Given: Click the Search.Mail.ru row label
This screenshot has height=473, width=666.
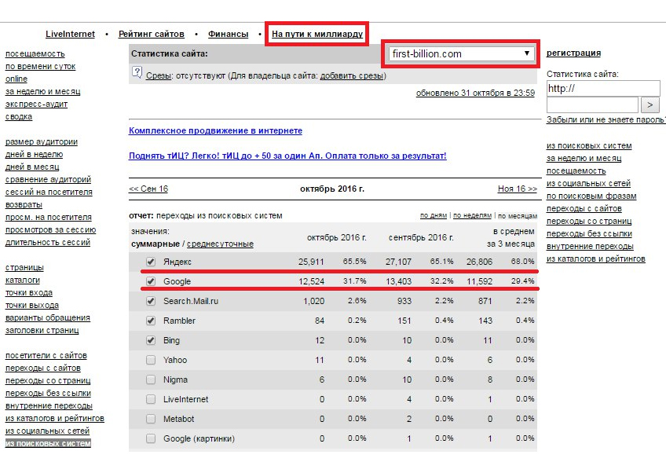Looking at the screenshot, I should click(191, 301).
